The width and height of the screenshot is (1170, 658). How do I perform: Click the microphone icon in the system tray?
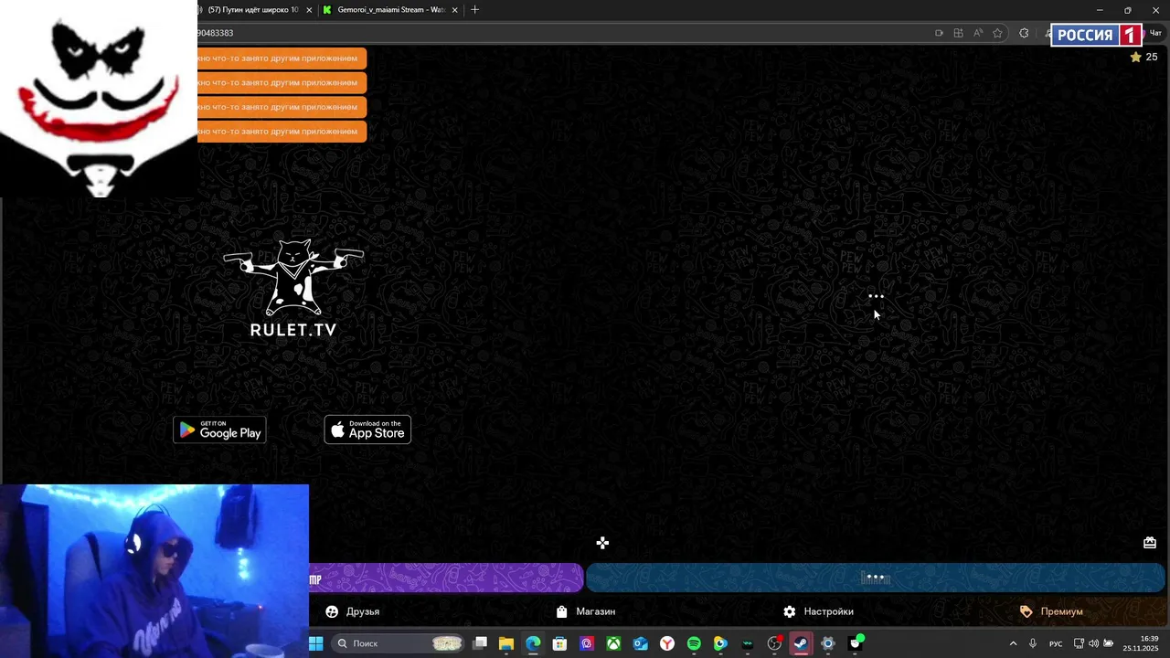coord(1033,643)
